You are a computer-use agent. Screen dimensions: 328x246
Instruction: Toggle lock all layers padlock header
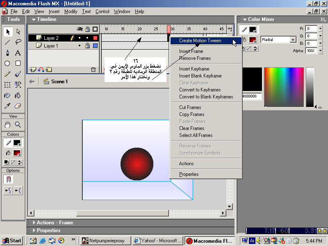click(x=87, y=29)
